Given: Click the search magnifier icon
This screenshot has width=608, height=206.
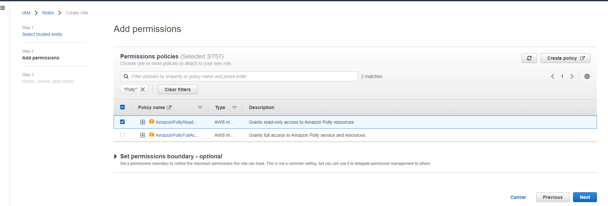Looking at the screenshot, I should click(x=126, y=76).
